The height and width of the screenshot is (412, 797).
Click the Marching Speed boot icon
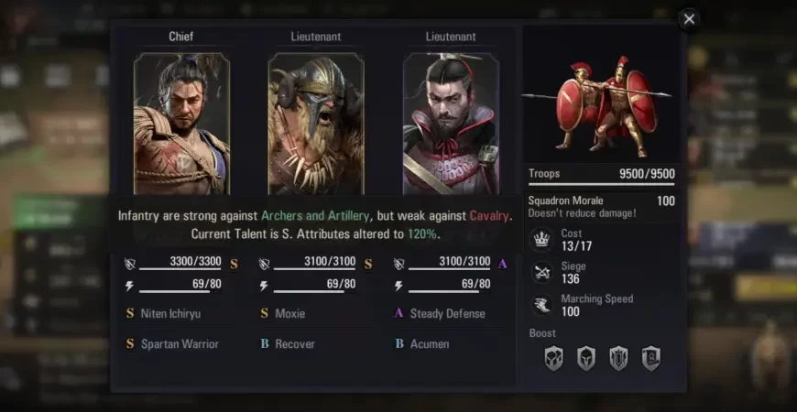pos(541,305)
